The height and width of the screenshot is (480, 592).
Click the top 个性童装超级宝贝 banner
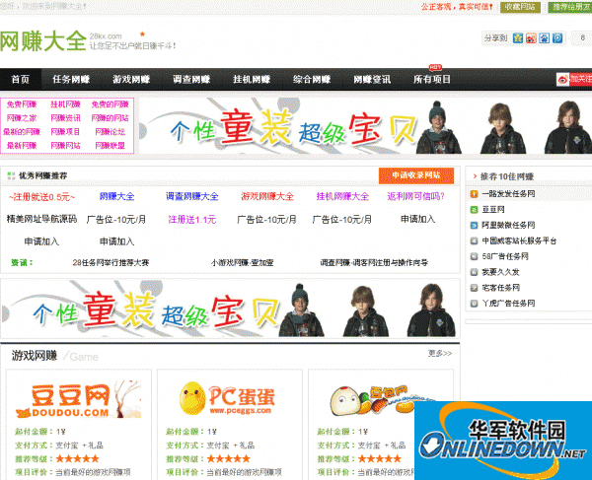(x=365, y=125)
